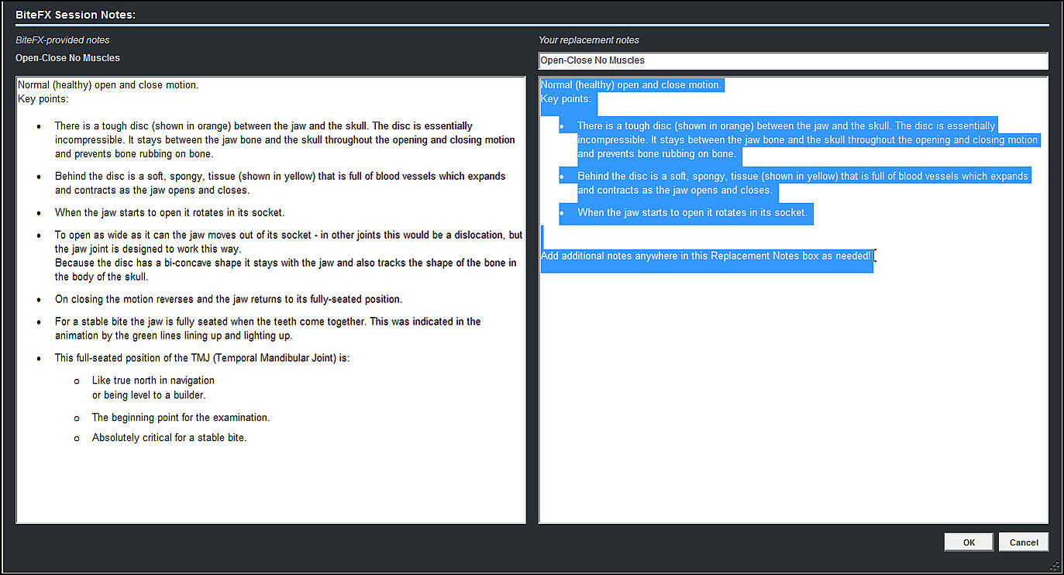Screen dimensions: 1064x575
Task: Click 'This full-seated position of the TMJ' bullet
Action: [202, 358]
